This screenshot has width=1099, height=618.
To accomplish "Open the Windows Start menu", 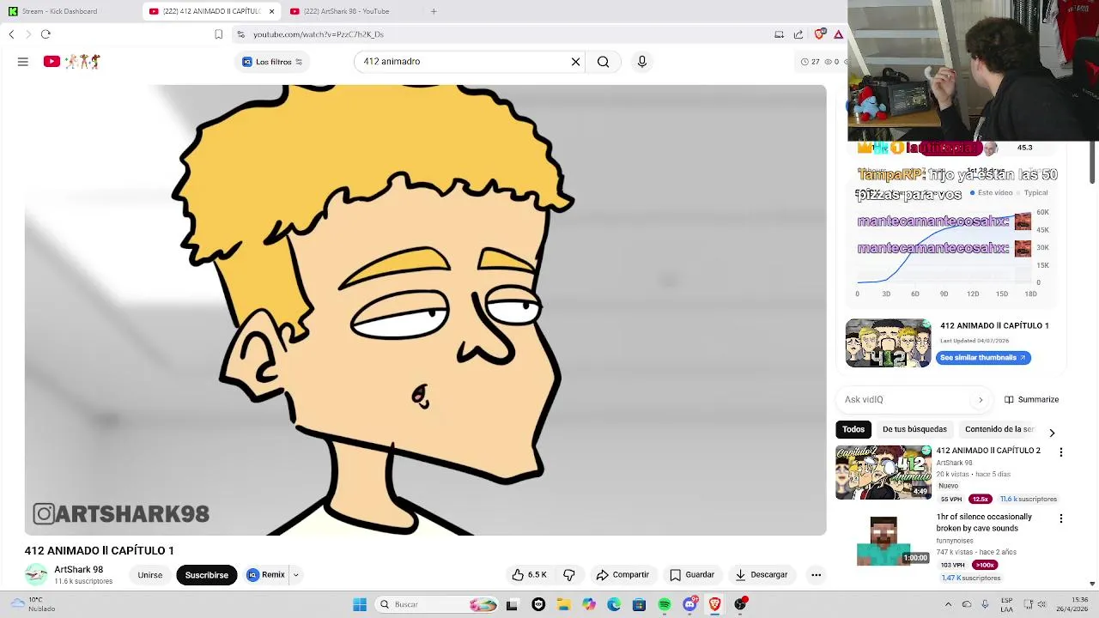I will click(x=360, y=604).
